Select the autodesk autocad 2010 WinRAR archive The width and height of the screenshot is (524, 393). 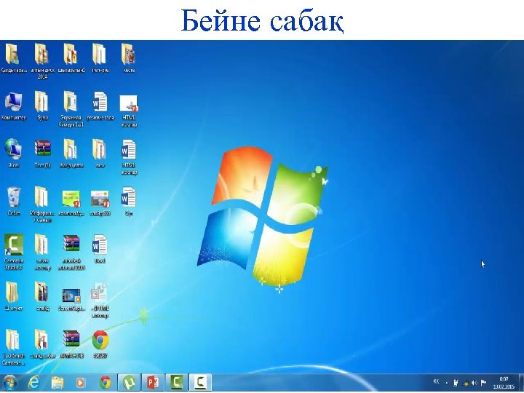click(71, 253)
